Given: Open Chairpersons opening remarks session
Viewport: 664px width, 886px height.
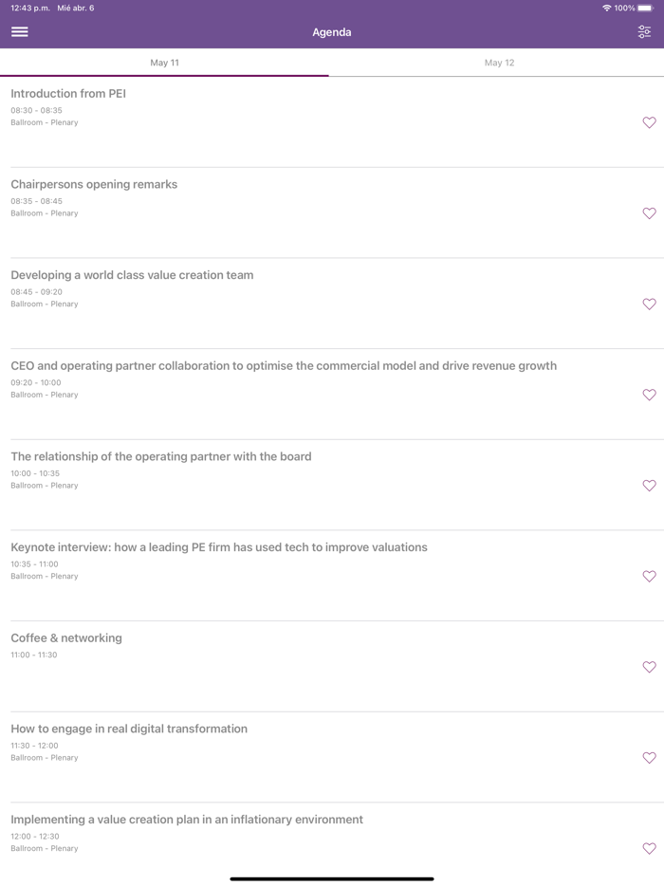Looking at the screenshot, I should (x=94, y=184).
